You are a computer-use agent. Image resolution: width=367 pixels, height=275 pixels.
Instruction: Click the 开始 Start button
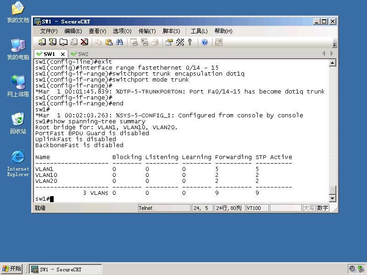(11, 269)
